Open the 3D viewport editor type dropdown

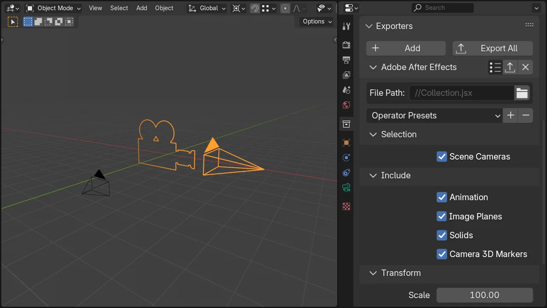coord(13,8)
